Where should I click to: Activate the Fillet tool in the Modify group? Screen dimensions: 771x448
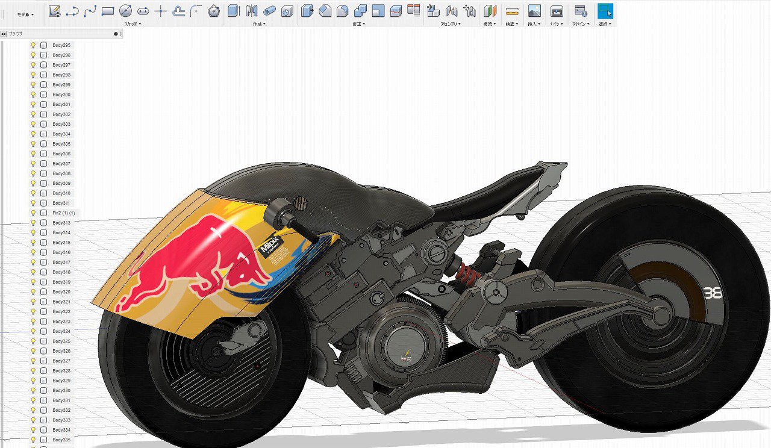(342, 10)
